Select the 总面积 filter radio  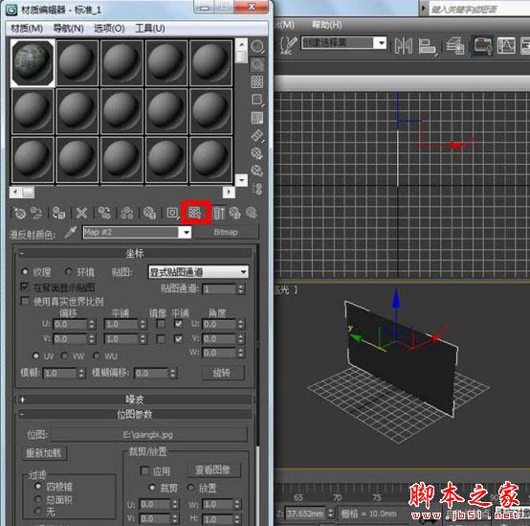[38, 499]
